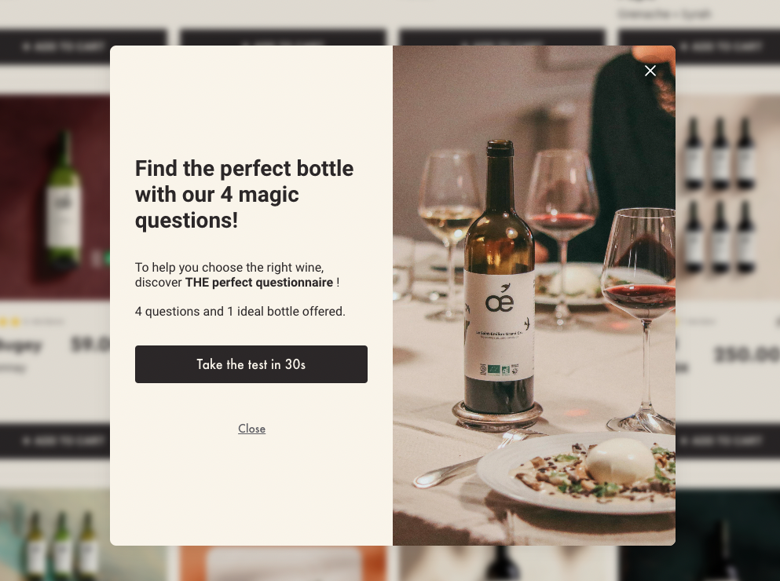Click the wine bottle with the oé label
Image resolution: width=780 pixels, height=581 pixels.
[499, 283]
